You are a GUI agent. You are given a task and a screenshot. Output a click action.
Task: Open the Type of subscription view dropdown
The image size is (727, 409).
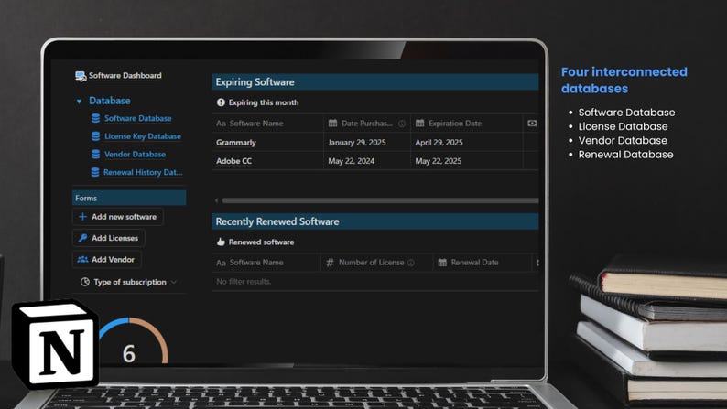click(x=129, y=282)
